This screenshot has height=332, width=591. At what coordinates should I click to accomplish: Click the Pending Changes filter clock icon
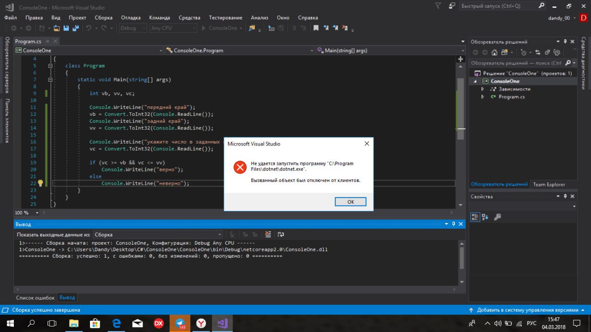click(523, 53)
